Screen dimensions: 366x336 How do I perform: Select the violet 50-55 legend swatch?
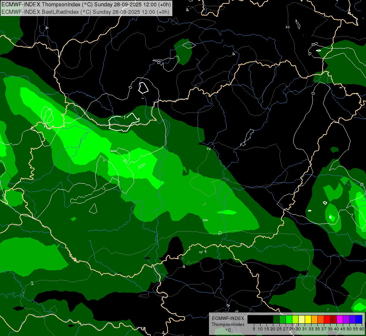(x=353, y=319)
